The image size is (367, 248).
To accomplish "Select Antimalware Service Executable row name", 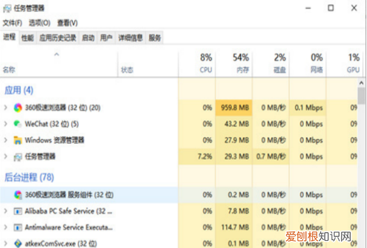I will point(69,227).
